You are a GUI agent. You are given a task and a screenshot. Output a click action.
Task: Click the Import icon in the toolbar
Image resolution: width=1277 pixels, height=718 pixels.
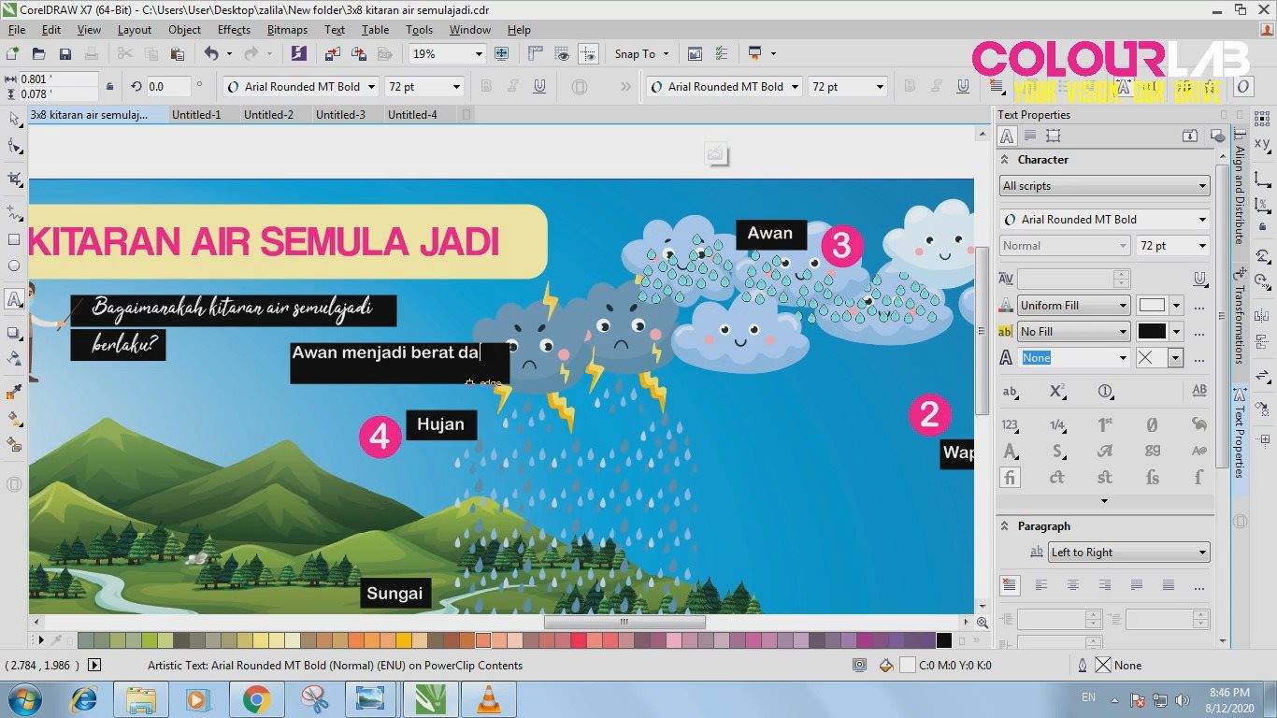pyautogui.click(x=332, y=54)
